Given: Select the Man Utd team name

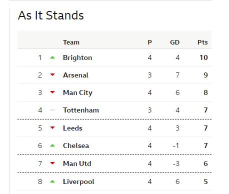Looking at the screenshot, I should pos(77,163).
